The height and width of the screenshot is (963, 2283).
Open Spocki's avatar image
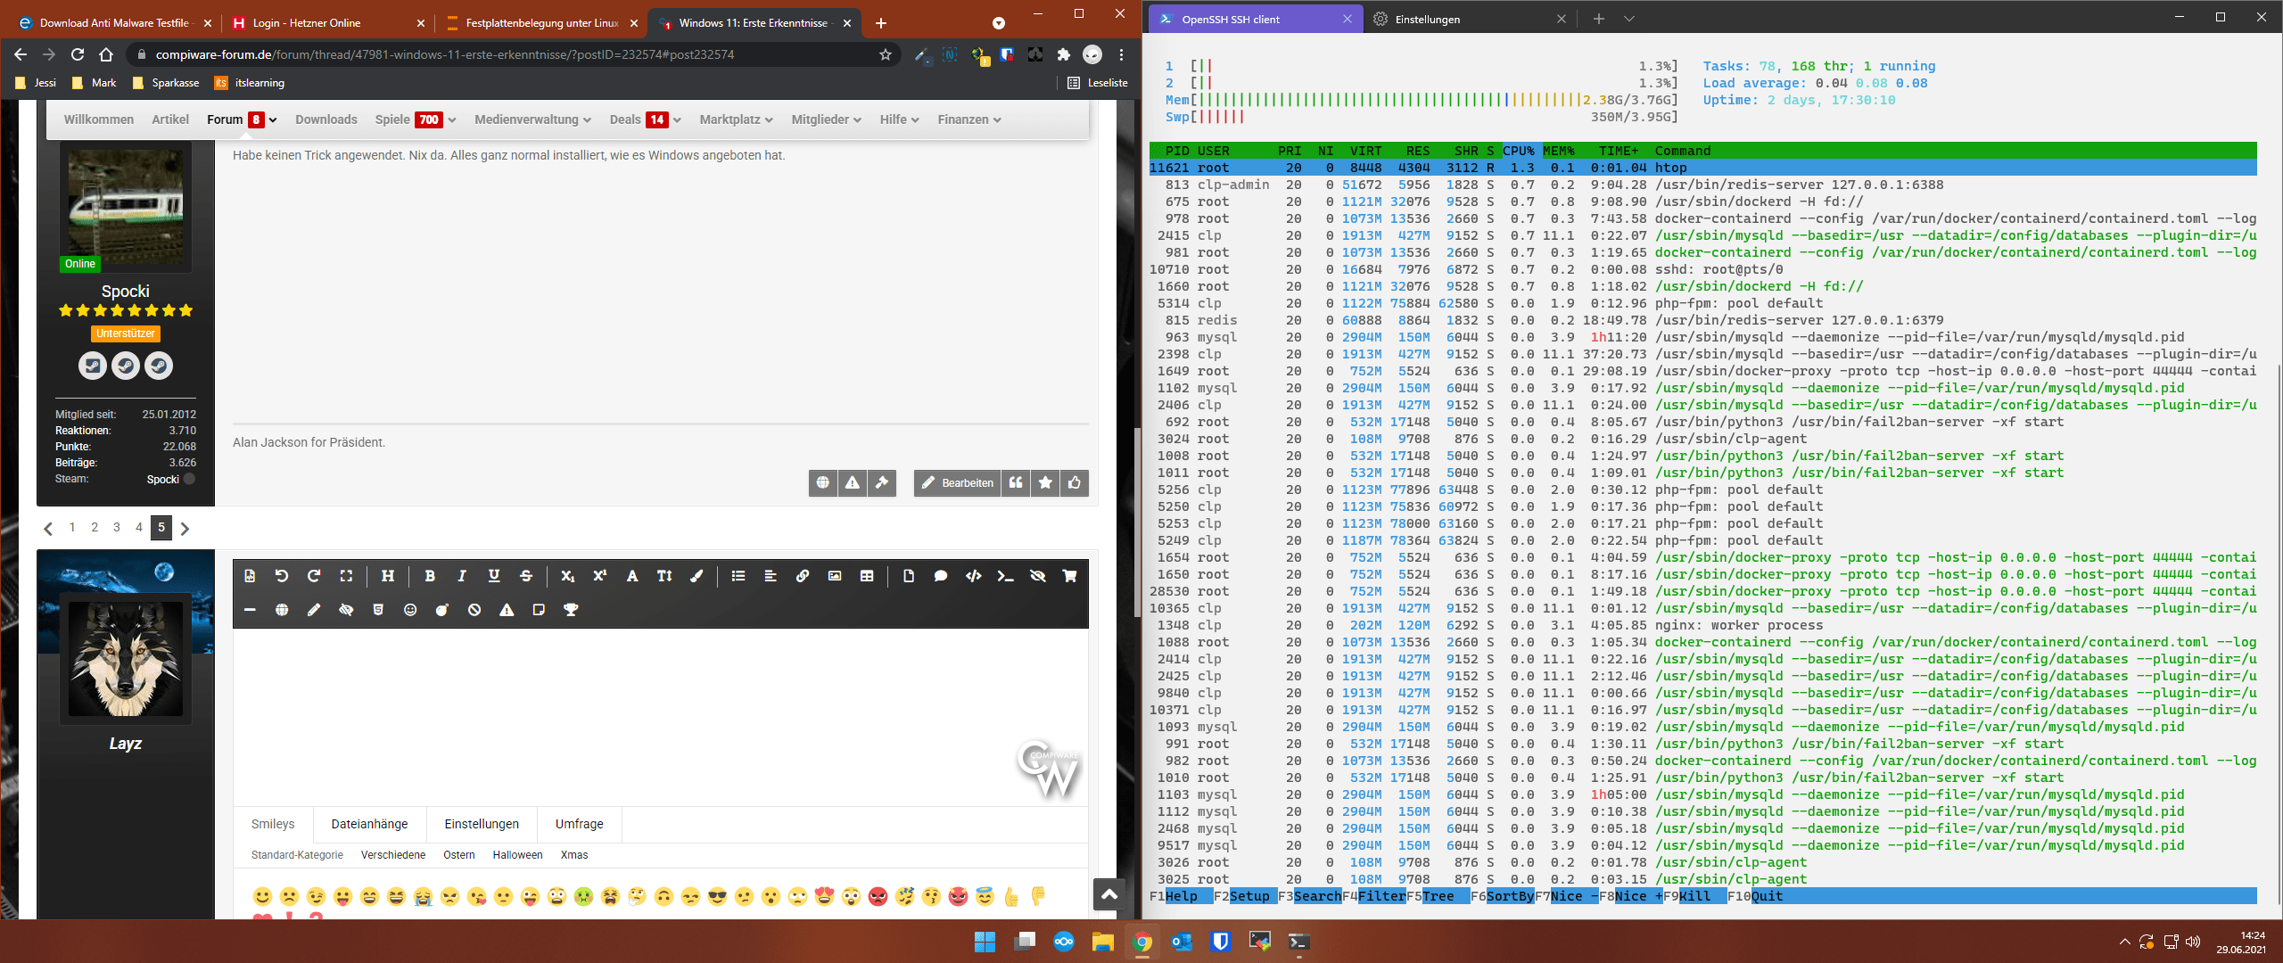[x=126, y=207]
